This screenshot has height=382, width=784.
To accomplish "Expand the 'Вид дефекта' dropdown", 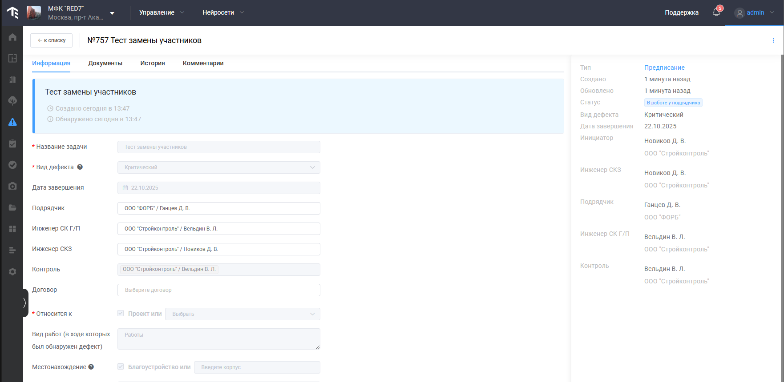I will point(218,167).
